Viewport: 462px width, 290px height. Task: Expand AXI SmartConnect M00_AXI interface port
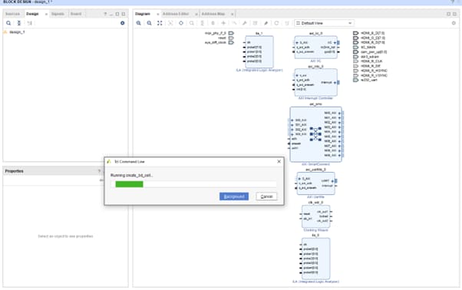click(339, 113)
